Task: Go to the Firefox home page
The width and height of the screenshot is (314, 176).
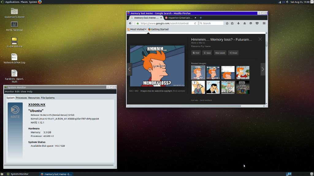Action: 244,23
